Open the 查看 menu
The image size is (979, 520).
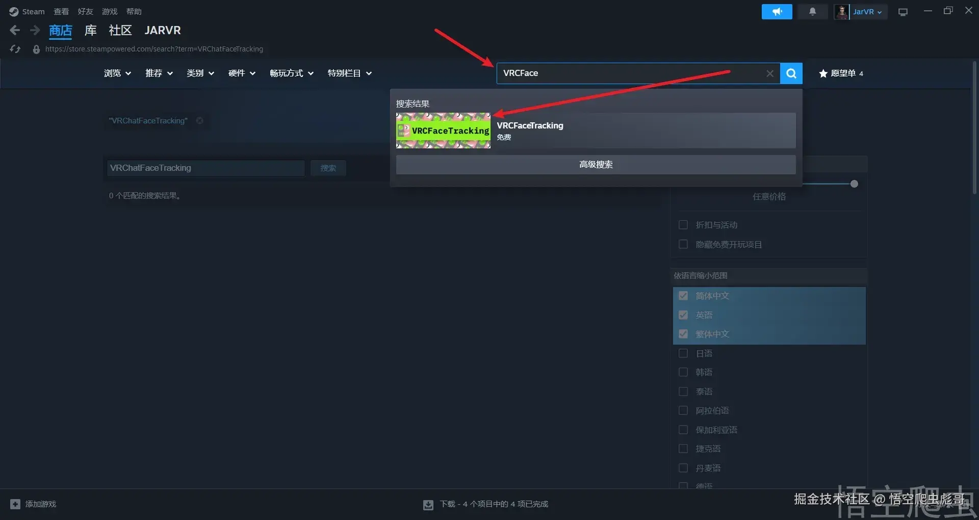pos(61,11)
